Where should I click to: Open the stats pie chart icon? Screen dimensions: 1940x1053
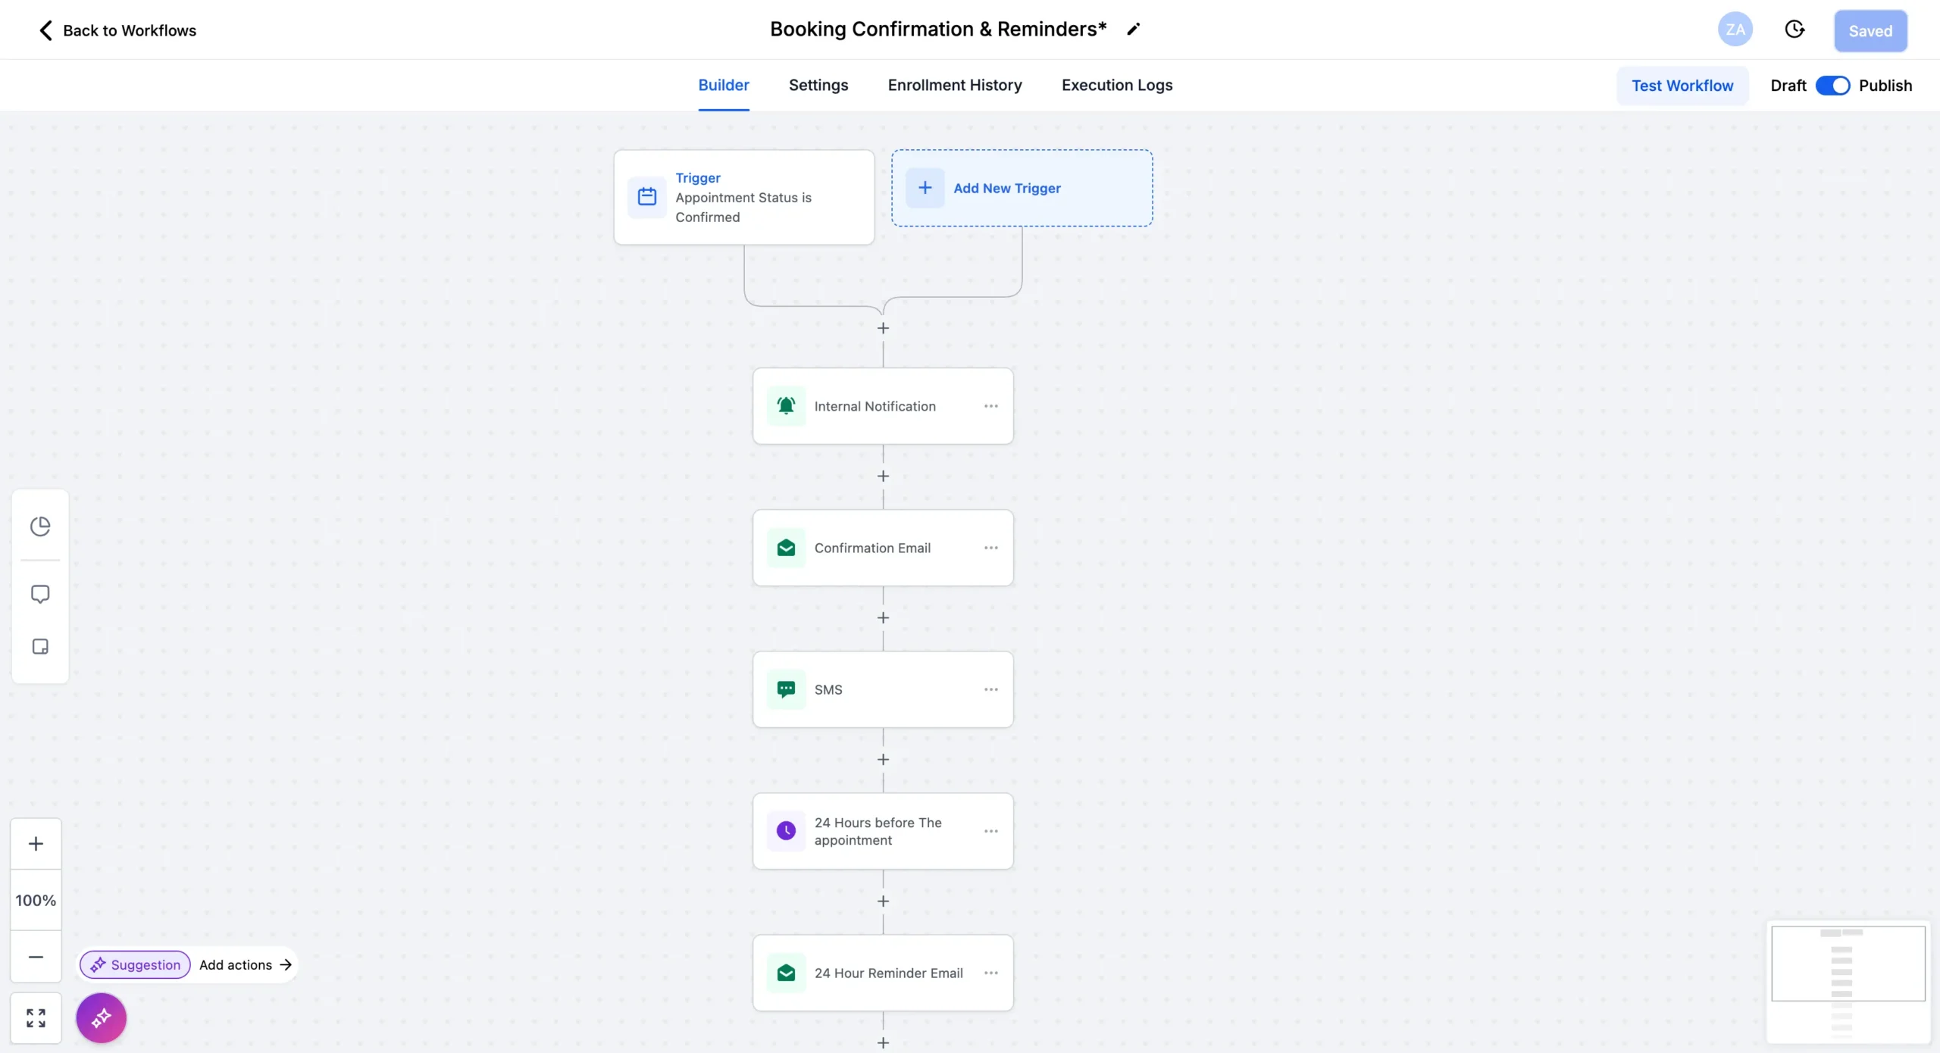40,526
